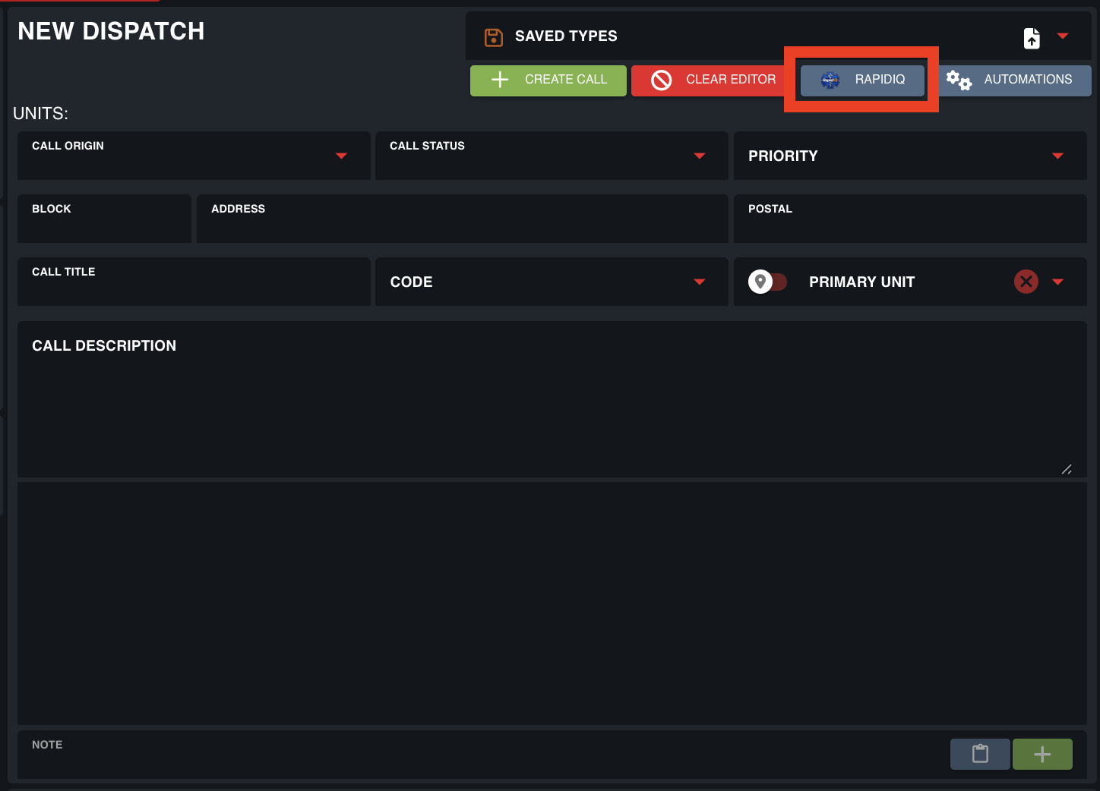Expand the Code dropdown

click(x=699, y=282)
